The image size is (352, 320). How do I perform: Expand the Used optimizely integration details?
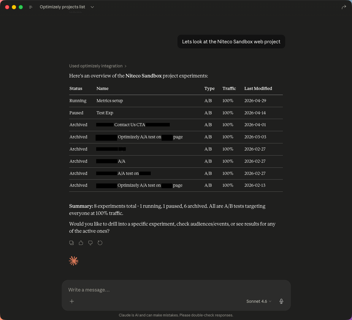tap(98, 66)
